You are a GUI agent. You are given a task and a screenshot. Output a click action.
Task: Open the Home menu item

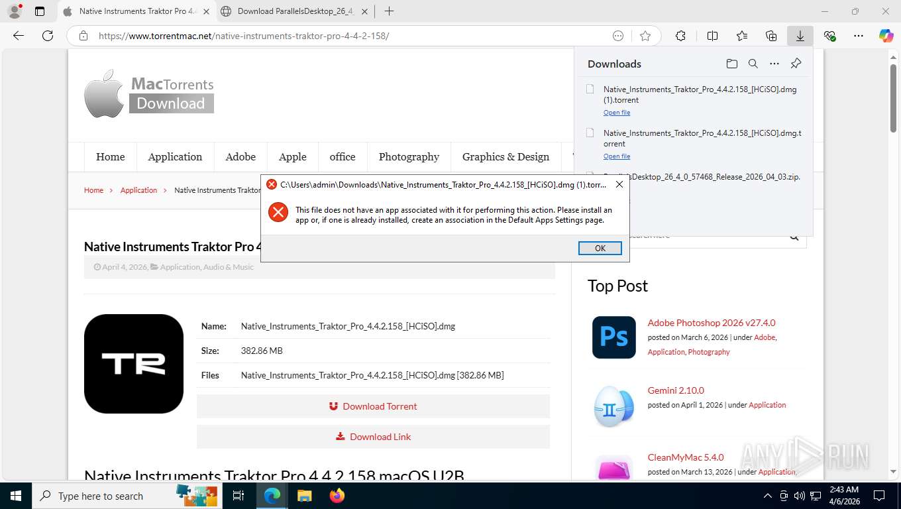111,157
